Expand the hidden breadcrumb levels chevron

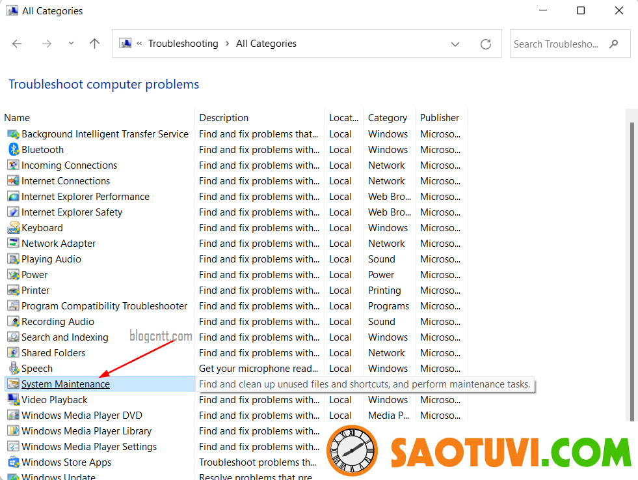tap(139, 43)
